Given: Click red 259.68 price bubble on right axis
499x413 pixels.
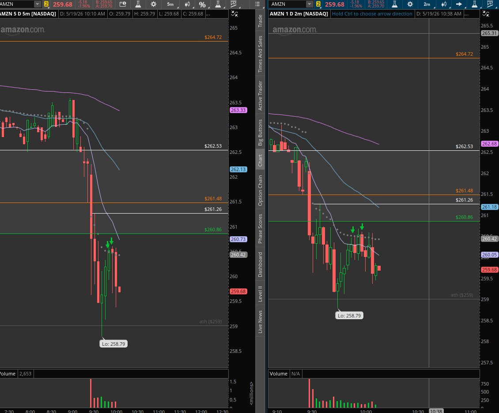Looking at the screenshot, I should 489,270.
